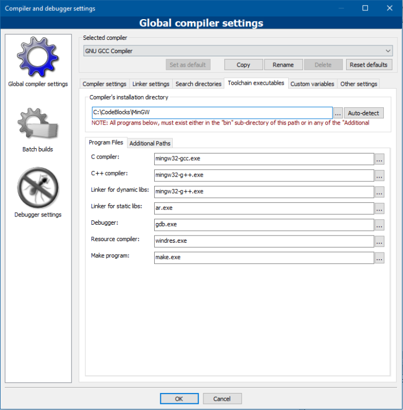
Task: Browse for Debugger executable file
Action: (x=379, y=225)
